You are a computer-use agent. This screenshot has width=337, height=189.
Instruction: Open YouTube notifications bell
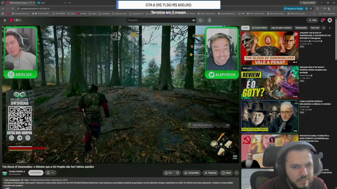[x=323, y=20]
